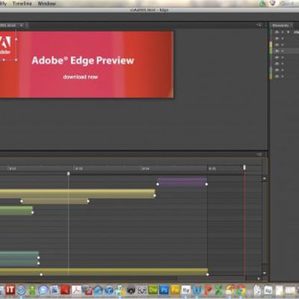Viewport: 299px width, 299px height.
Task: Select end keyframe of long yellow top bar
Action: coord(155,196)
